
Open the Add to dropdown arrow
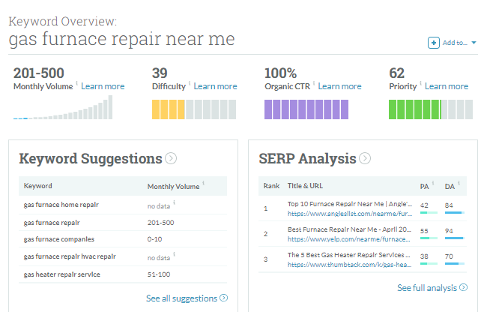pyautogui.click(x=474, y=43)
